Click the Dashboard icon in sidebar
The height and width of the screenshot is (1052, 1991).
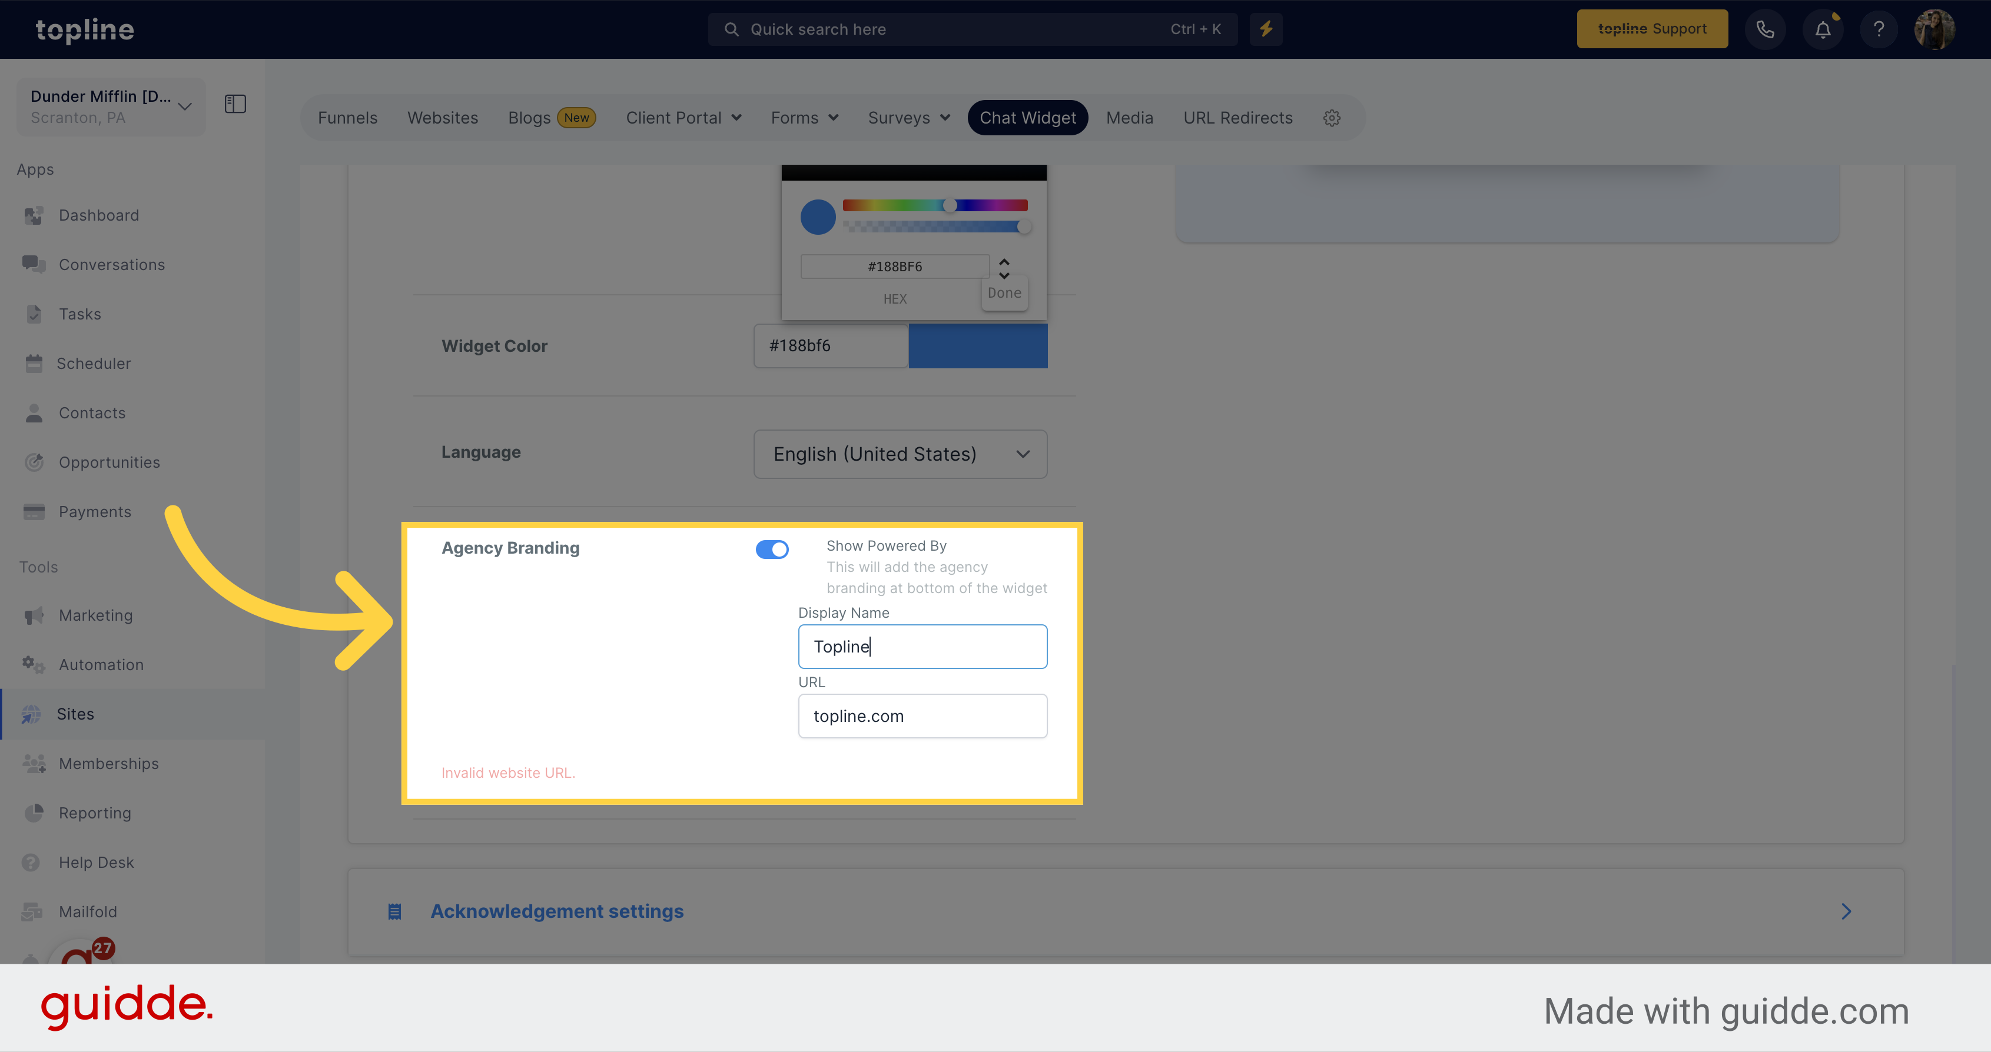[35, 215]
